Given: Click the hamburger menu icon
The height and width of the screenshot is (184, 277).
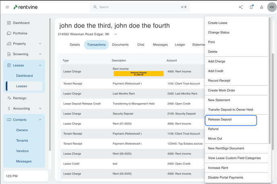Looking at the screenshot, I should (x=7, y=7).
